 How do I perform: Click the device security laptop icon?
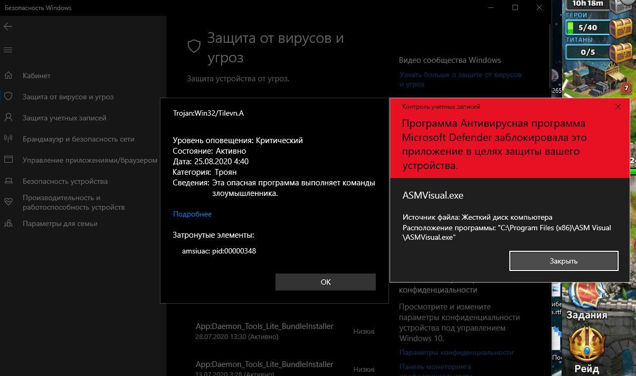click(8, 181)
